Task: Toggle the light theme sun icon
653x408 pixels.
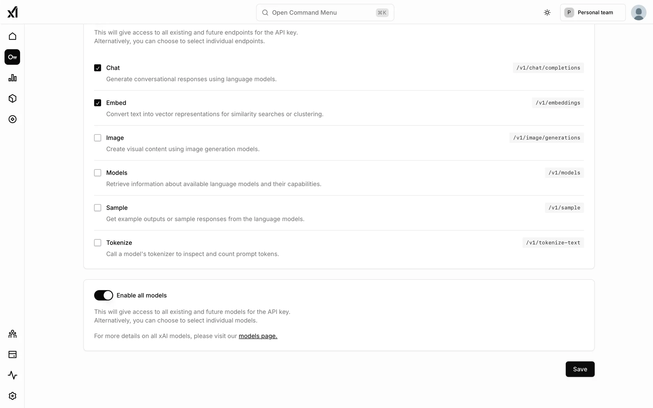Action: tap(547, 13)
